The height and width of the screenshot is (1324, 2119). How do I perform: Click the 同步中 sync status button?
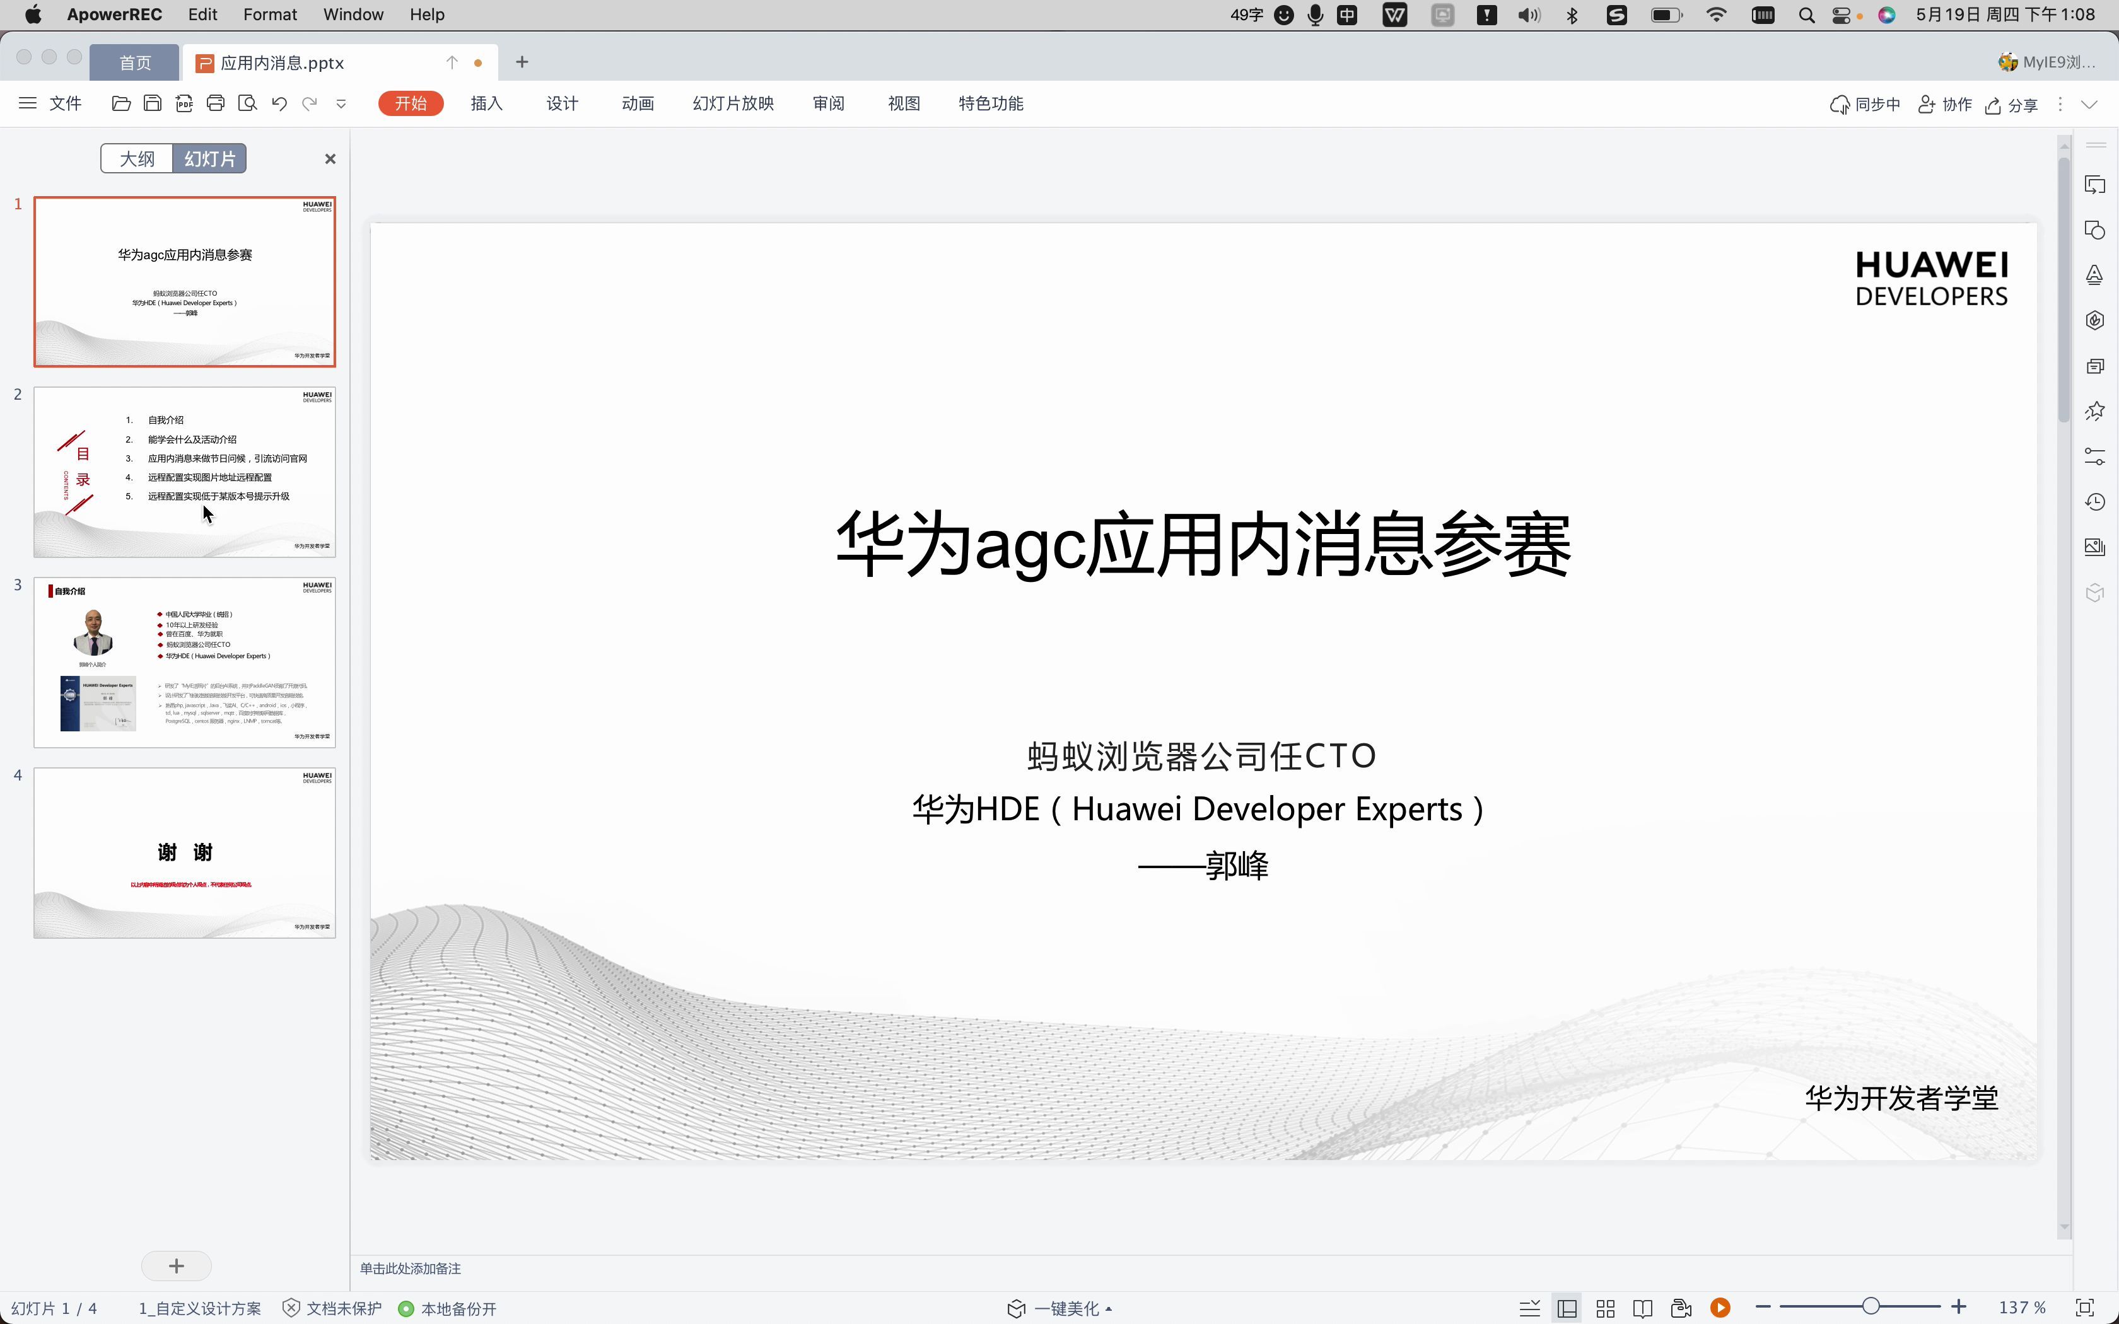coord(1865,105)
